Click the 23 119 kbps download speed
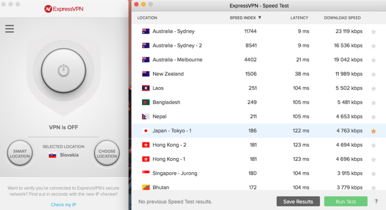Screen dimensions: 386x210 (x=349, y=31)
